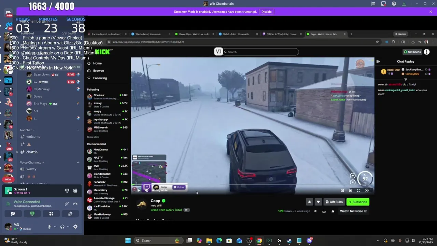Collapse the Chat Replay panel

pos(378,61)
